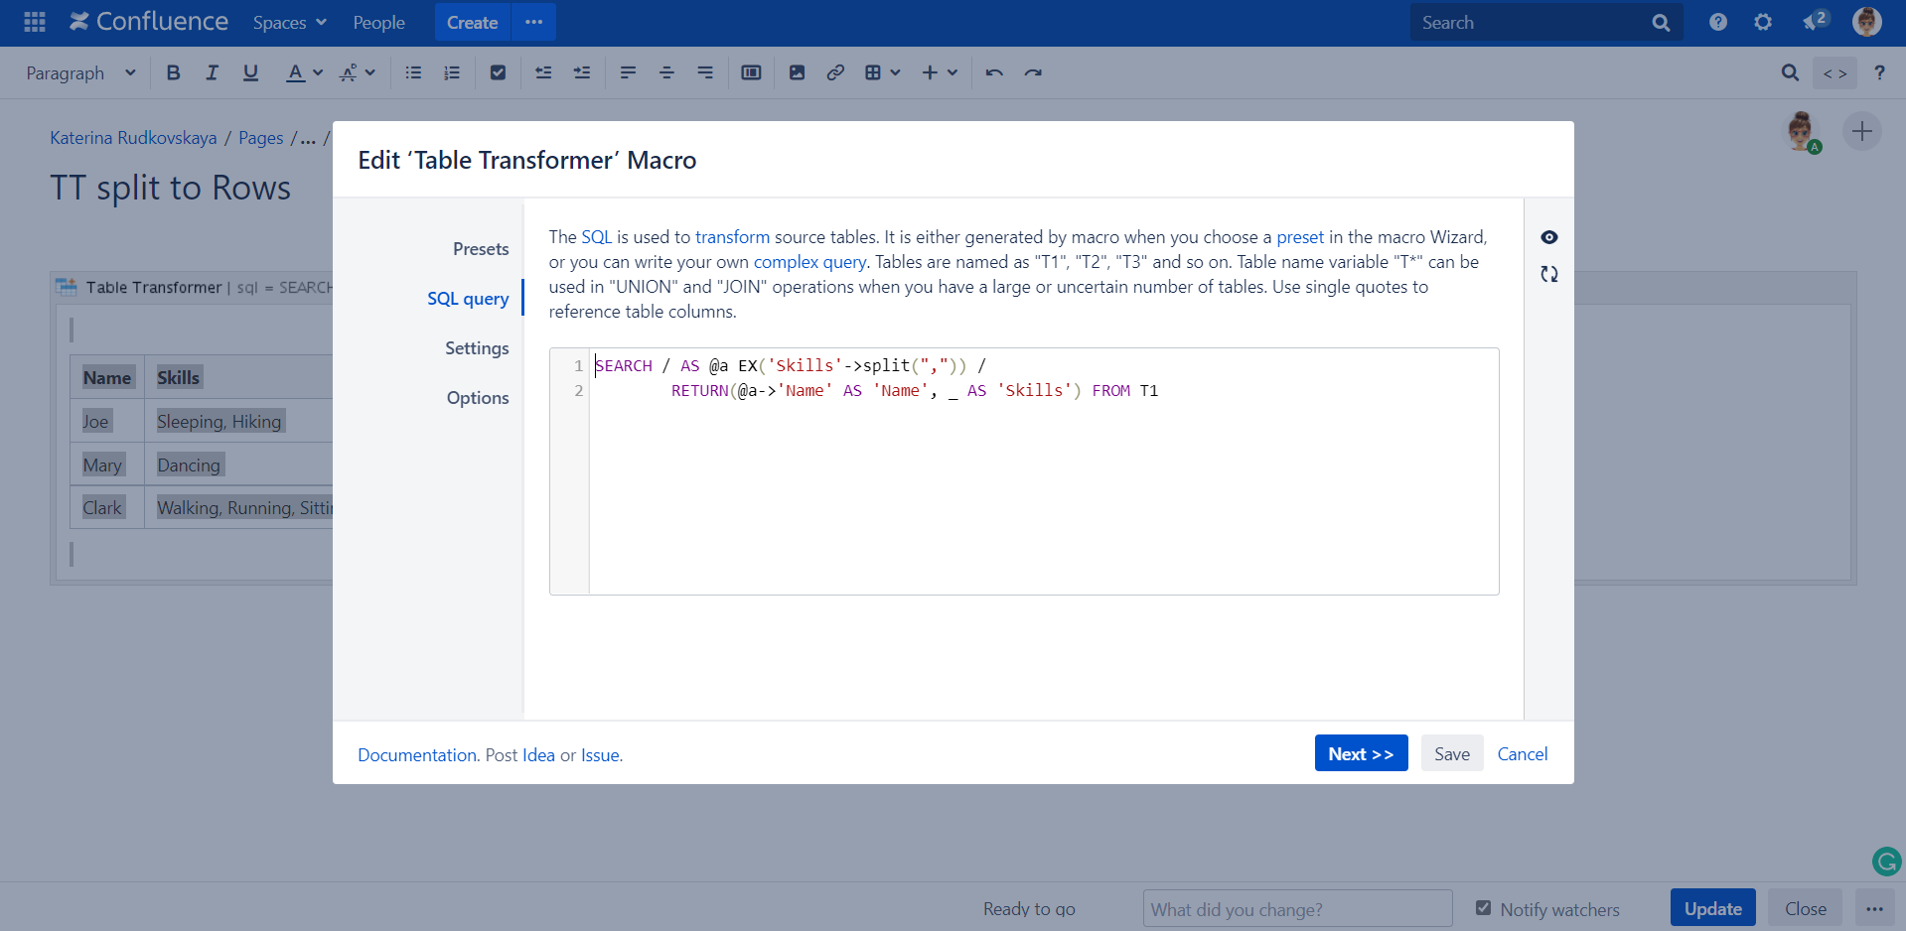Image resolution: width=1906 pixels, height=931 pixels.
Task: Click the Bold formatting icon
Action: [x=174, y=72]
